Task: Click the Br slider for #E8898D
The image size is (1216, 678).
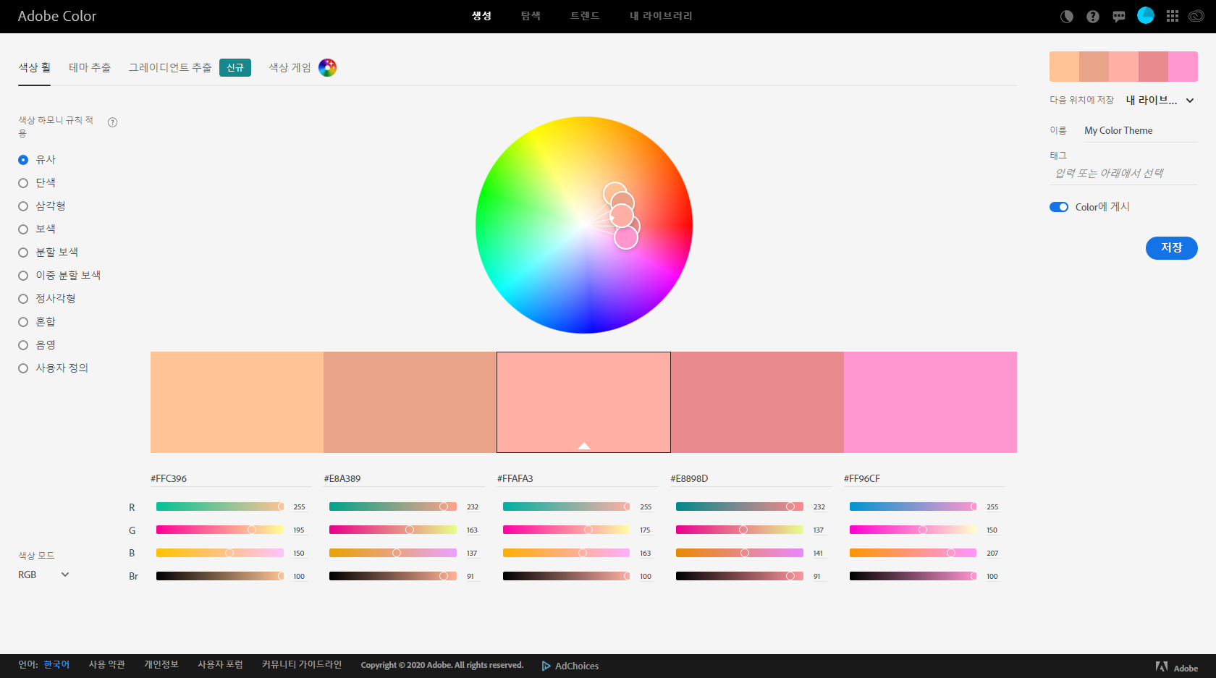Action: 740,576
